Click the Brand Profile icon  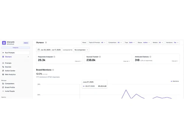click(x=3, y=87)
